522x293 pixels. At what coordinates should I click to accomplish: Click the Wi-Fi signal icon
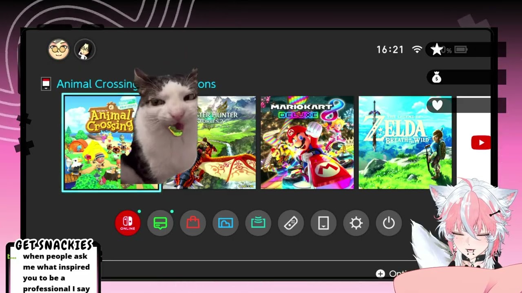click(x=417, y=50)
